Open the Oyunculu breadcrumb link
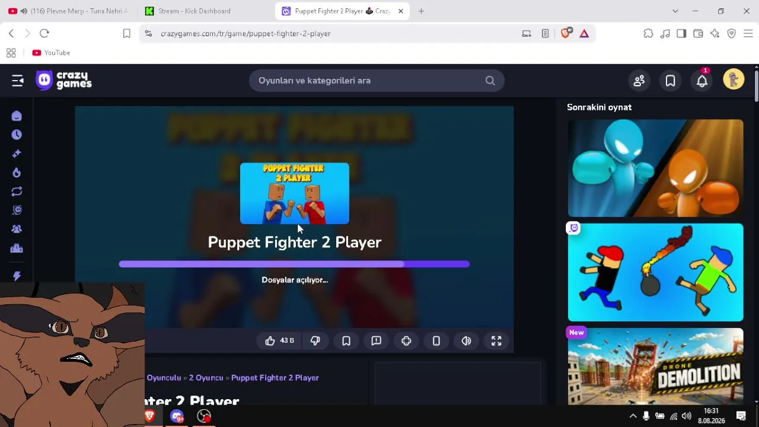The height and width of the screenshot is (427, 759). (164, 378)
